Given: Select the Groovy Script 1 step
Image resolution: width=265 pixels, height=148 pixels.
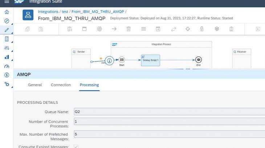Looking at the screenshot, I should (x=150, y=60).
